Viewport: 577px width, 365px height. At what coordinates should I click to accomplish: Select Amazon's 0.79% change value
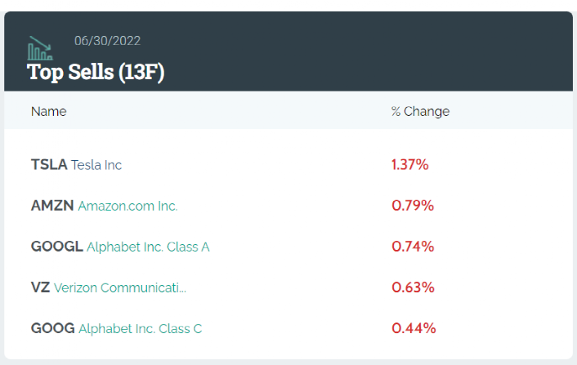tap(413, 206)
